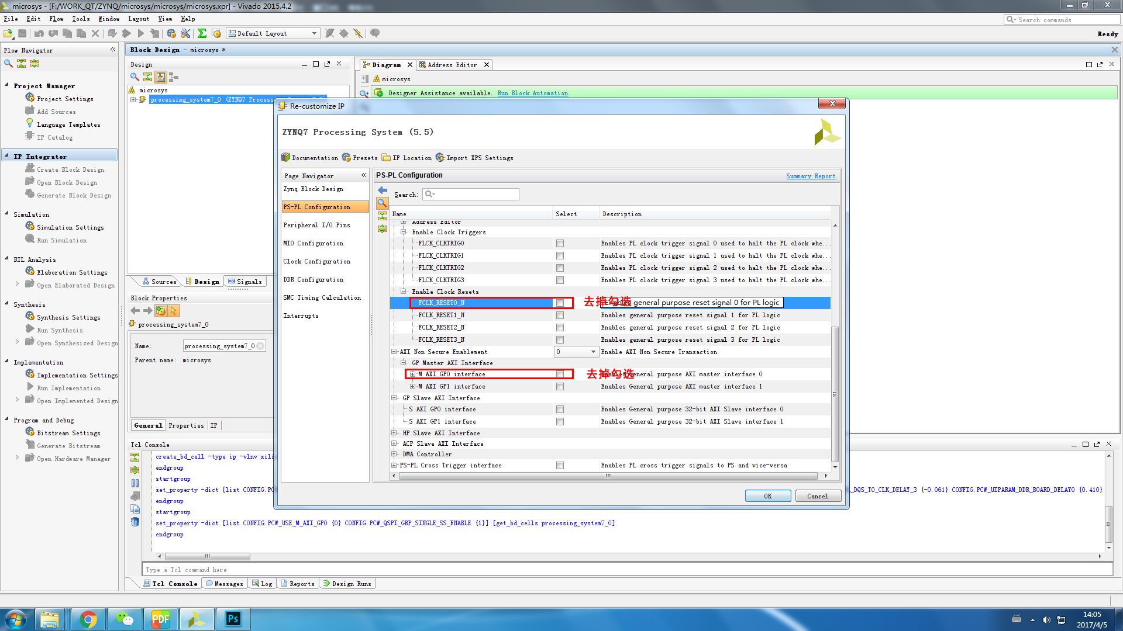Toggle FLCK_CLKTRIG2 checkbox

tap(560, 268)
